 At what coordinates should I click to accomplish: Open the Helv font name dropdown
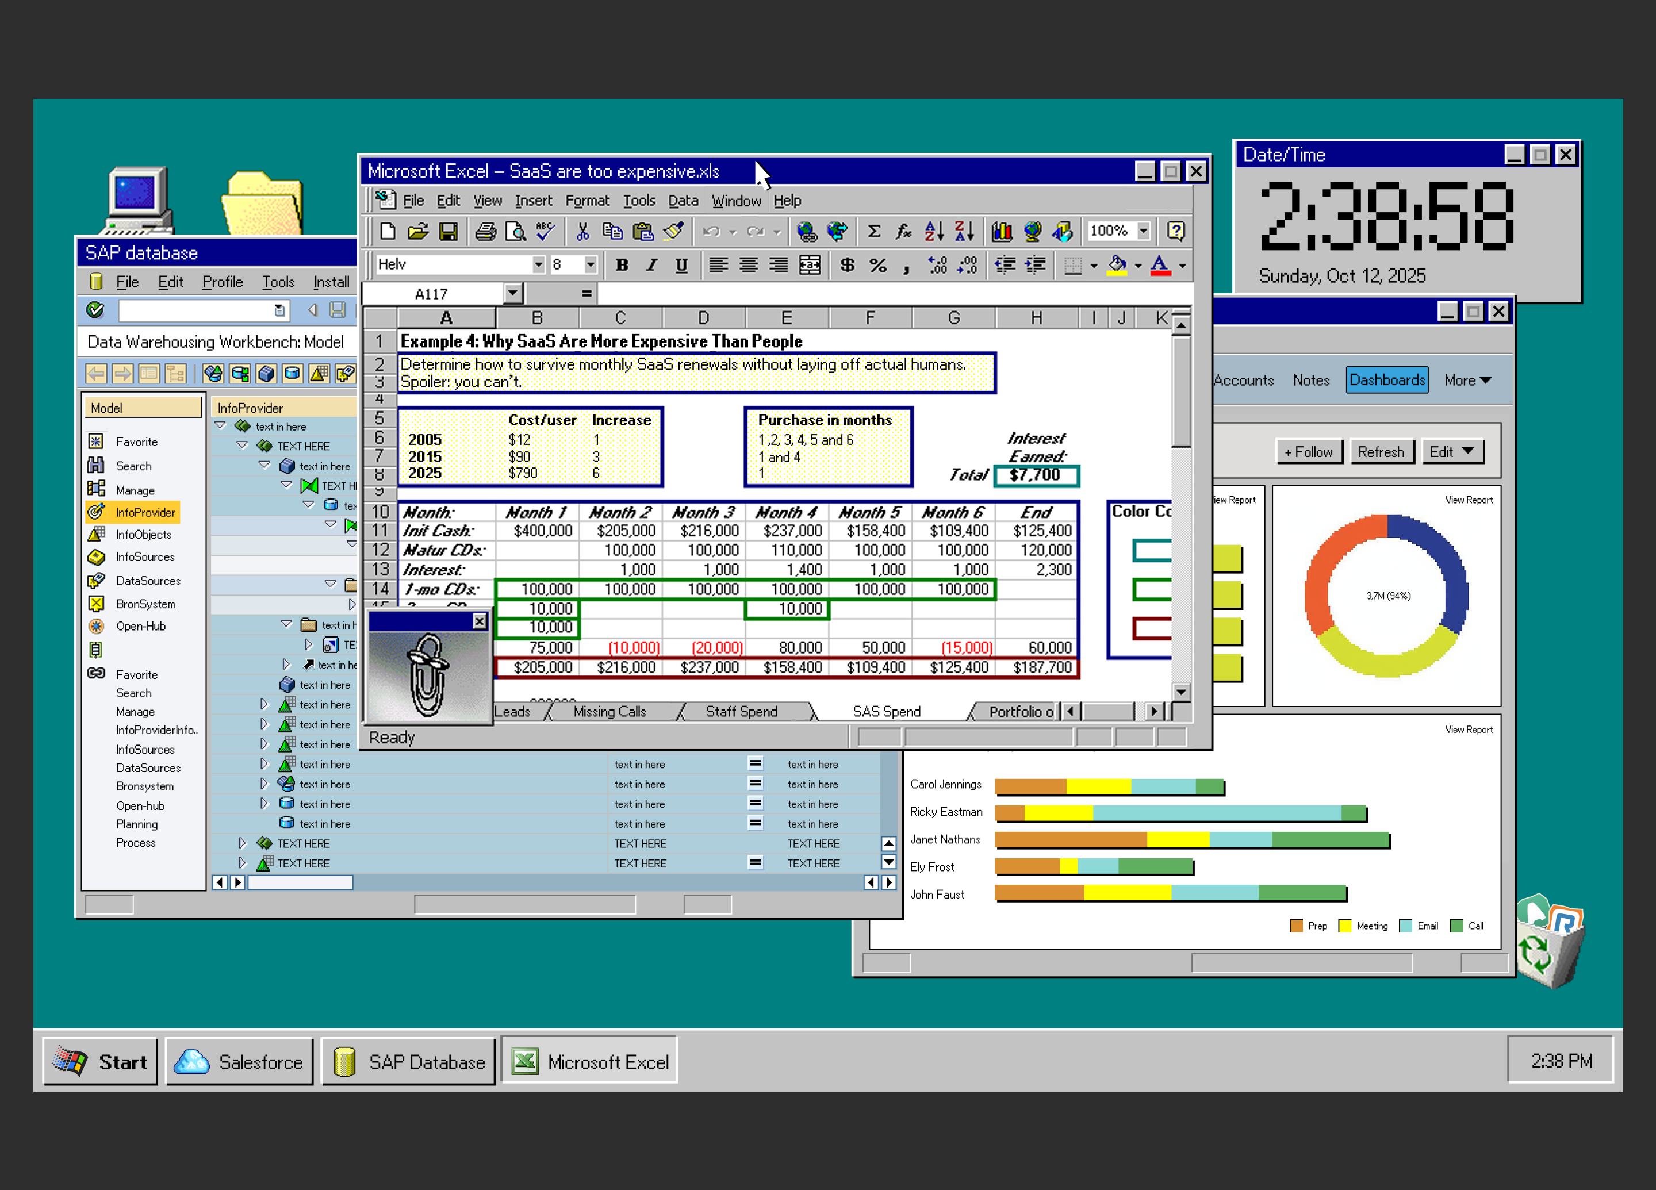tap(538, 264)
